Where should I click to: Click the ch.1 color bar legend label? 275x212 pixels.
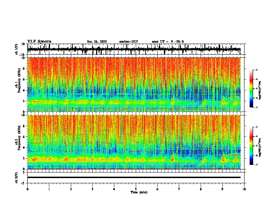coord(260,90)
